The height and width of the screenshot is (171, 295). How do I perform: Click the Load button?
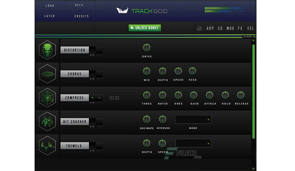[50, 6]
